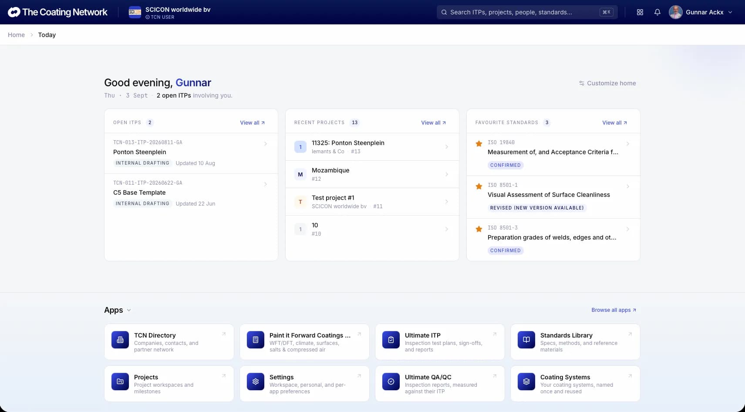Open the apps grid icon in header
This screenshot has height=412, width=745.
point(640,12)
